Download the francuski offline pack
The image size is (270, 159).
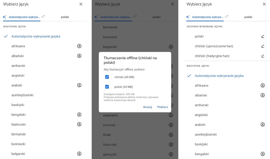pyautogui.click(x=171, y=144)
